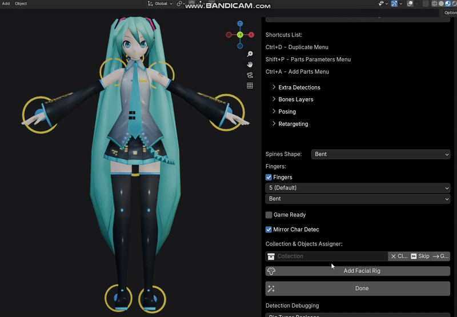Image resolution: width=457 pixels, height=317 pixels.
Task: Click the 'Fingers:' section label
Action: (x=276, y=166)
